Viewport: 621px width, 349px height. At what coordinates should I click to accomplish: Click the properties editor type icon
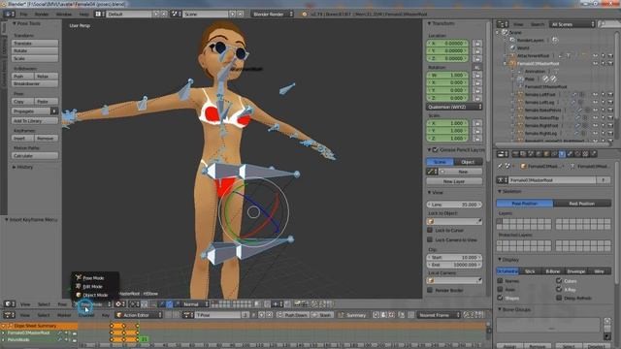tap(503, 154)
